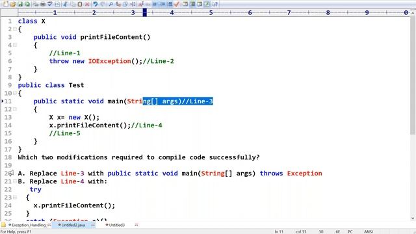The height and width of the screenshot is (234, 416).
Task: Click 'printFileContent()' in the line 3 declaration
Action: [x=115, y=37]
